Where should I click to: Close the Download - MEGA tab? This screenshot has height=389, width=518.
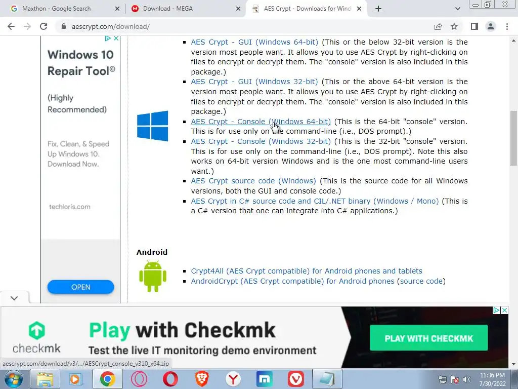pyautogui.click(x=238, y=9)
